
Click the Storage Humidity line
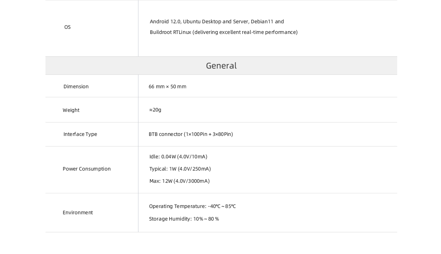(x=184, y=219)
